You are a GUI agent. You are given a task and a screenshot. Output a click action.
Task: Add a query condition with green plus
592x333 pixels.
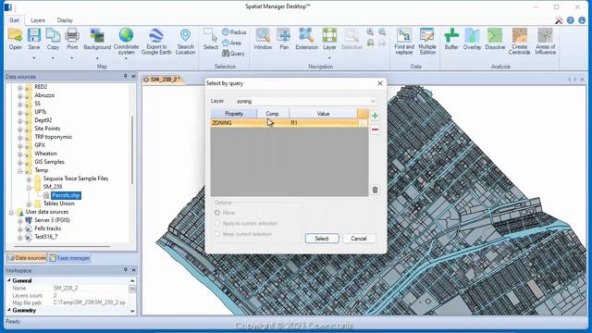tap(375, 116)
